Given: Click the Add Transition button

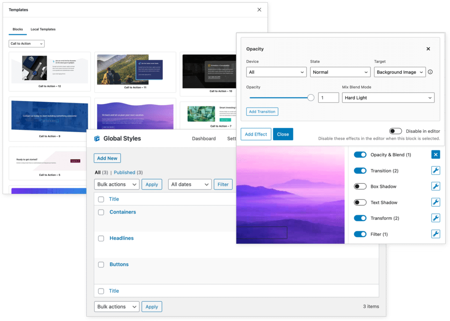Looking at the screenshot, I should pos(262,111).
